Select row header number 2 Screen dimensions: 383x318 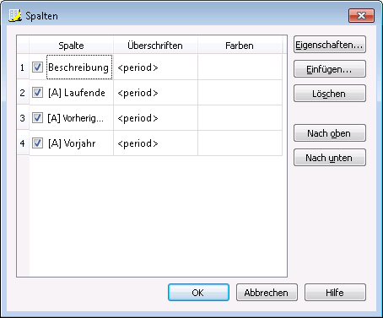pos(23,93)
